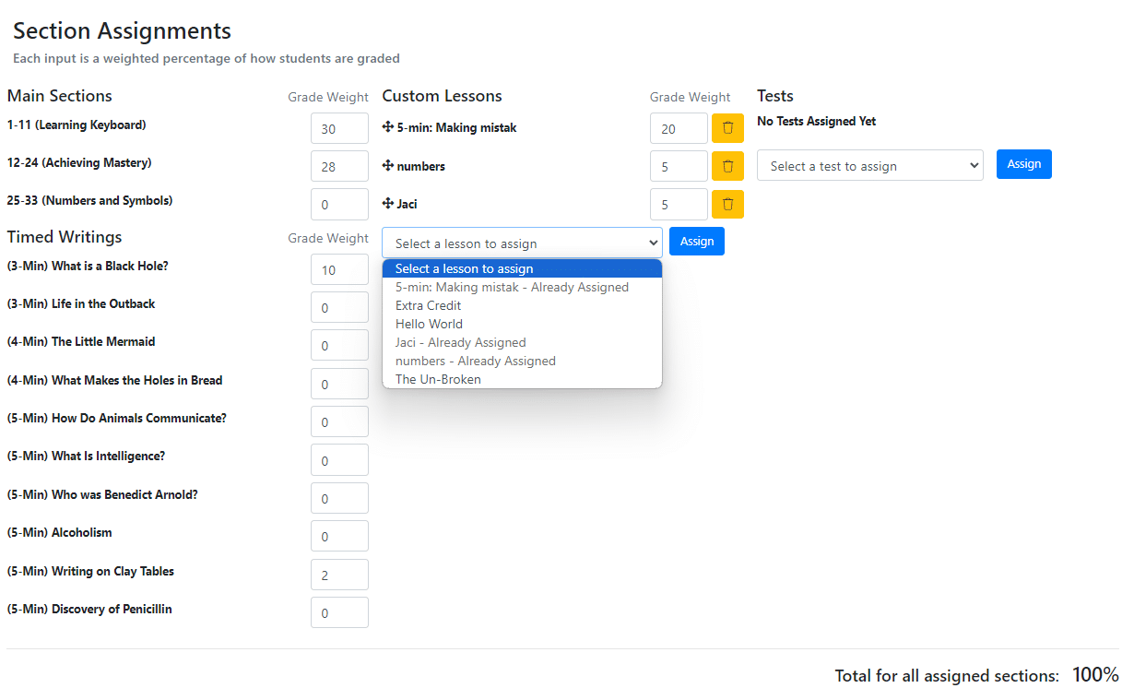Click the grade weight field for "(5-Min) Alcoholism"
Viewport: 1134px width, 688px height.
(339, 536)
